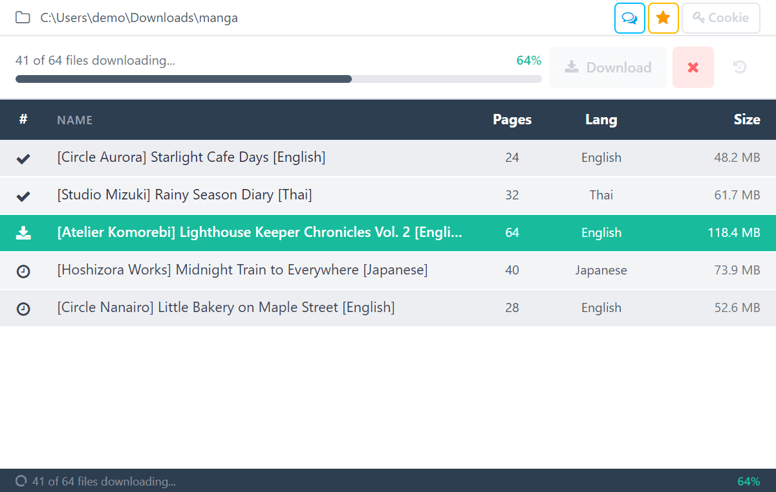
Task: Click the orange star favorites button
Action: click(663, 18)
